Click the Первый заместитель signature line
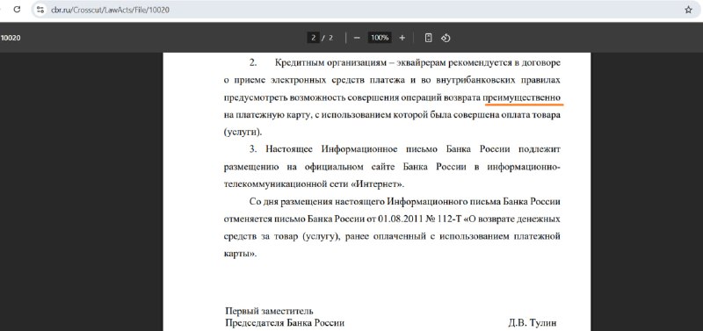The height and width of the screenshot is (331, 703). (x=270, y=312)
